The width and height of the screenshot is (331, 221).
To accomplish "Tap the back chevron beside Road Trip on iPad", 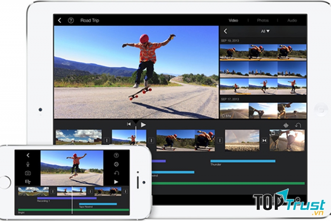I will coord(60,20).
